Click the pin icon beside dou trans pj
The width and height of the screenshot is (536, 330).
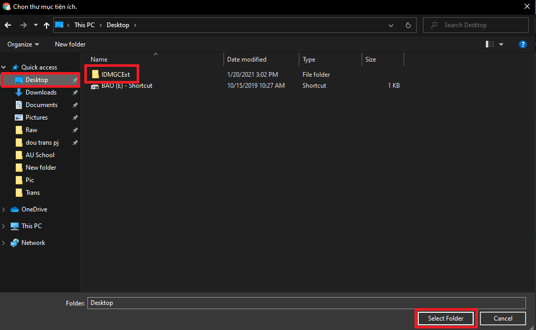tap(75, 143)
